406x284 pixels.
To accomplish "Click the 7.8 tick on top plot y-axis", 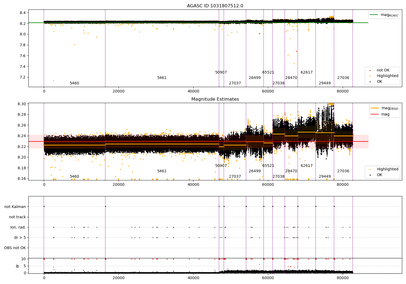I will click(x=23, y=45).
